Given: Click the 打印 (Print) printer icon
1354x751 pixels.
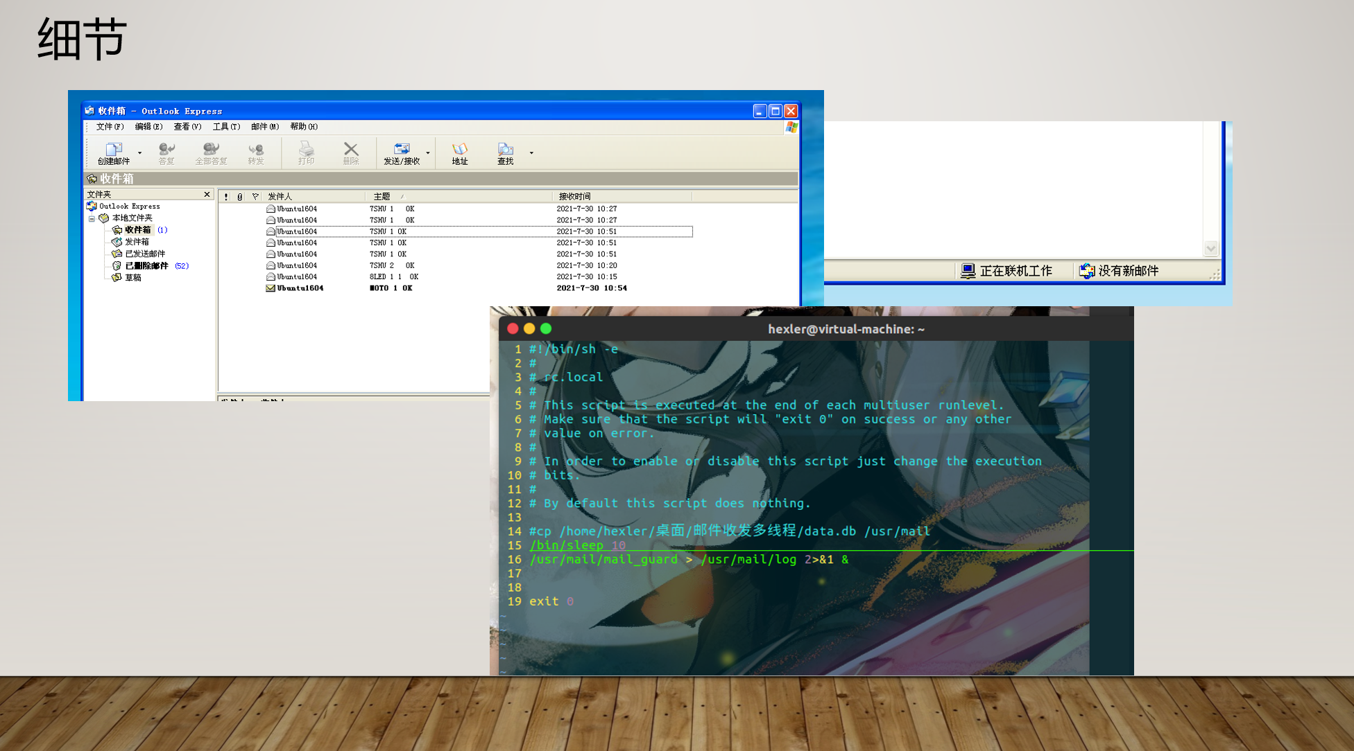Looking at the screenshot, I should (x=306, y=149).
